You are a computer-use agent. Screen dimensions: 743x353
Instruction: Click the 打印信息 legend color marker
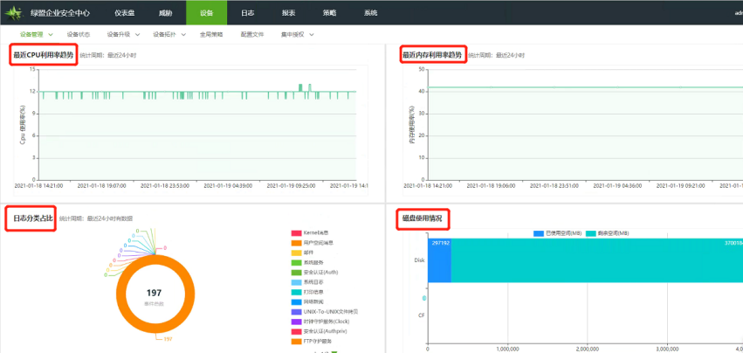pos(295,291)
